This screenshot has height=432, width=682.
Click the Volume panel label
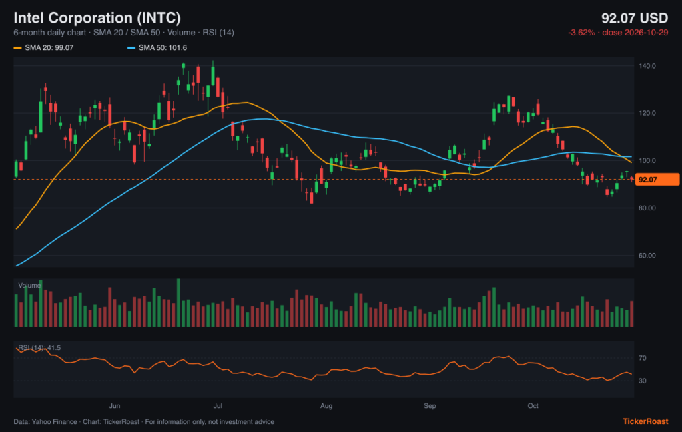pyautogui.click(x=29, y=285)
